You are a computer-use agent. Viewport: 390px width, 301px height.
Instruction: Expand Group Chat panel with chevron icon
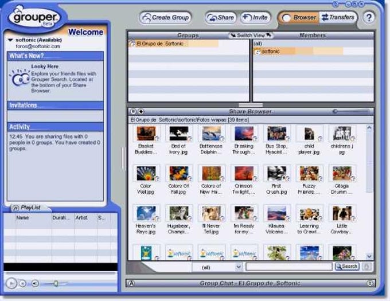point(369,283)
